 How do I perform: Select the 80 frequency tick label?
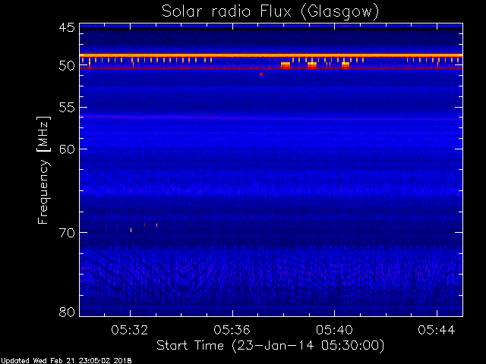coord(67,312)
